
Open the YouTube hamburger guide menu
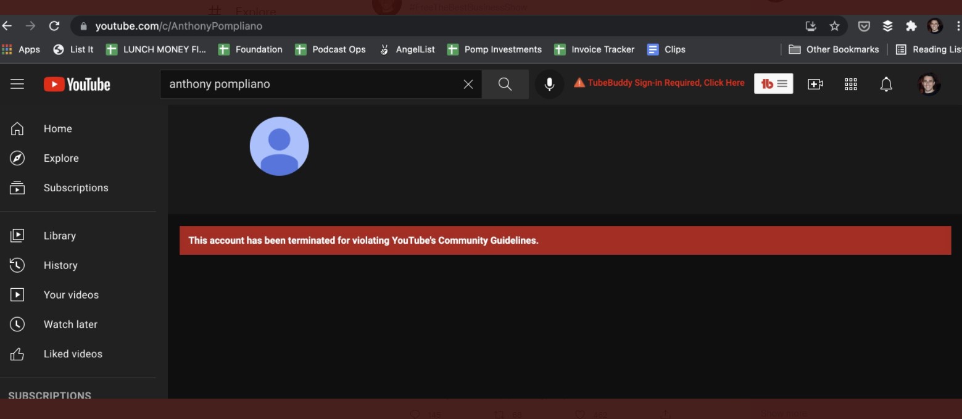pyautogui.click(x=17, y=84)
